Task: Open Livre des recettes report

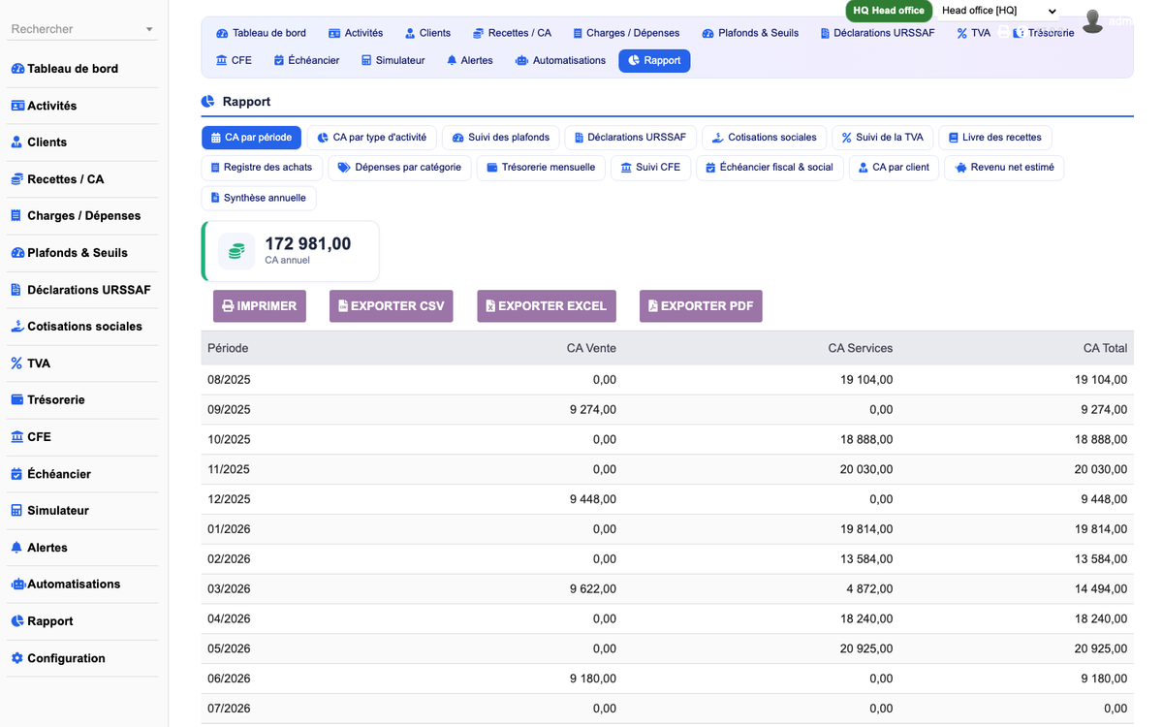Action: pyautogui.click(x=995, y=138)
